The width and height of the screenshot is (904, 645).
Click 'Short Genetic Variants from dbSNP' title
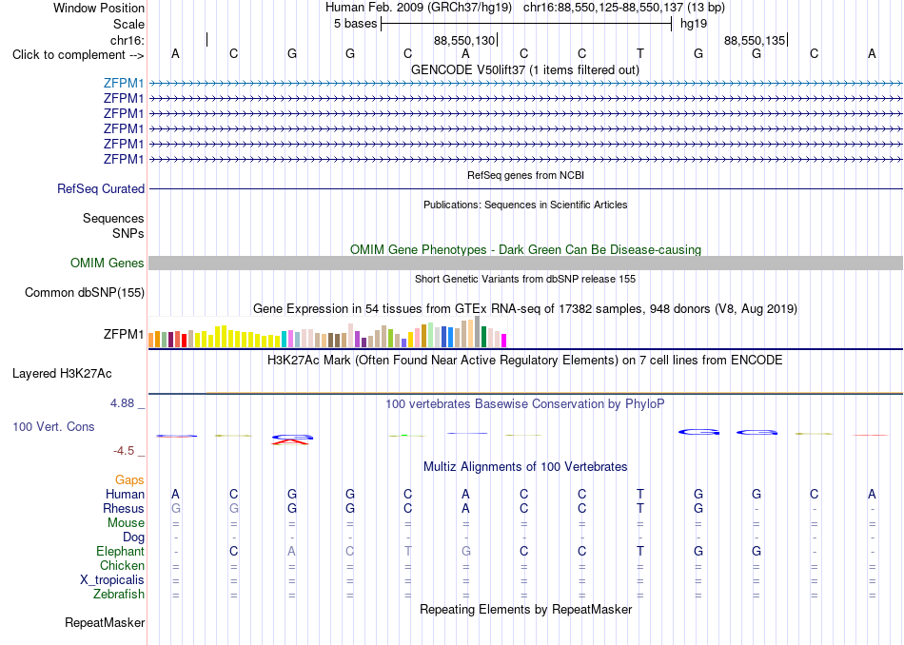click(525, 279)
